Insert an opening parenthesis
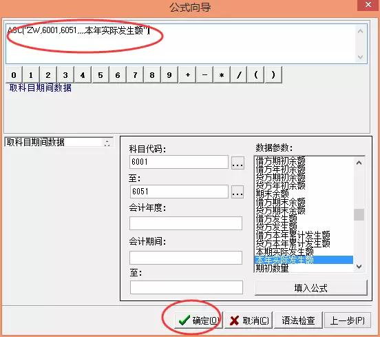The height and width of the screenshot is (337, 380). tap(255, 75)
